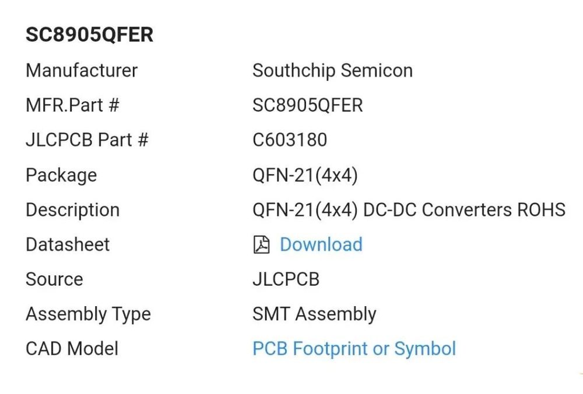The width and height of the screenshot is (583, 394).
Task: Select the C603180 part number value
Action: [289, 140]
